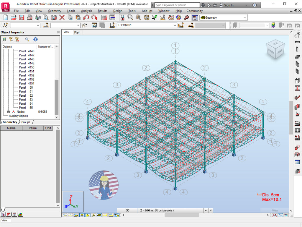This screenshot has width=302, height=227.
Task: Open the Nodes definition tool
Action: pos(297,35)
